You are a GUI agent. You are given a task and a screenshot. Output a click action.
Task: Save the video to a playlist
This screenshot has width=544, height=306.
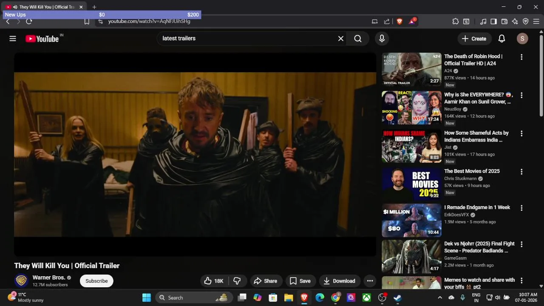click(x=300, y=281)
